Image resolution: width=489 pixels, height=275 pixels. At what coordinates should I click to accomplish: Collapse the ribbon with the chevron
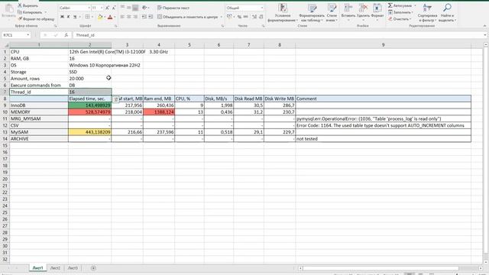[484, 26]
